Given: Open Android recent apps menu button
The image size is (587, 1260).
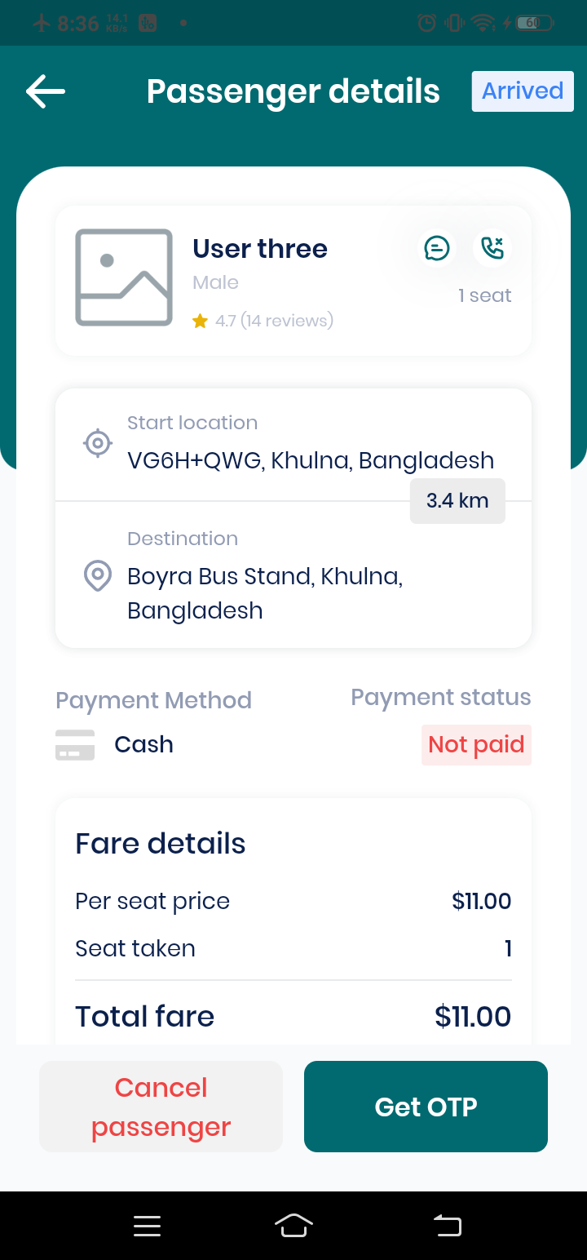Looking at the screenshot, I should pyautogui.click(x=147, y=1226).
